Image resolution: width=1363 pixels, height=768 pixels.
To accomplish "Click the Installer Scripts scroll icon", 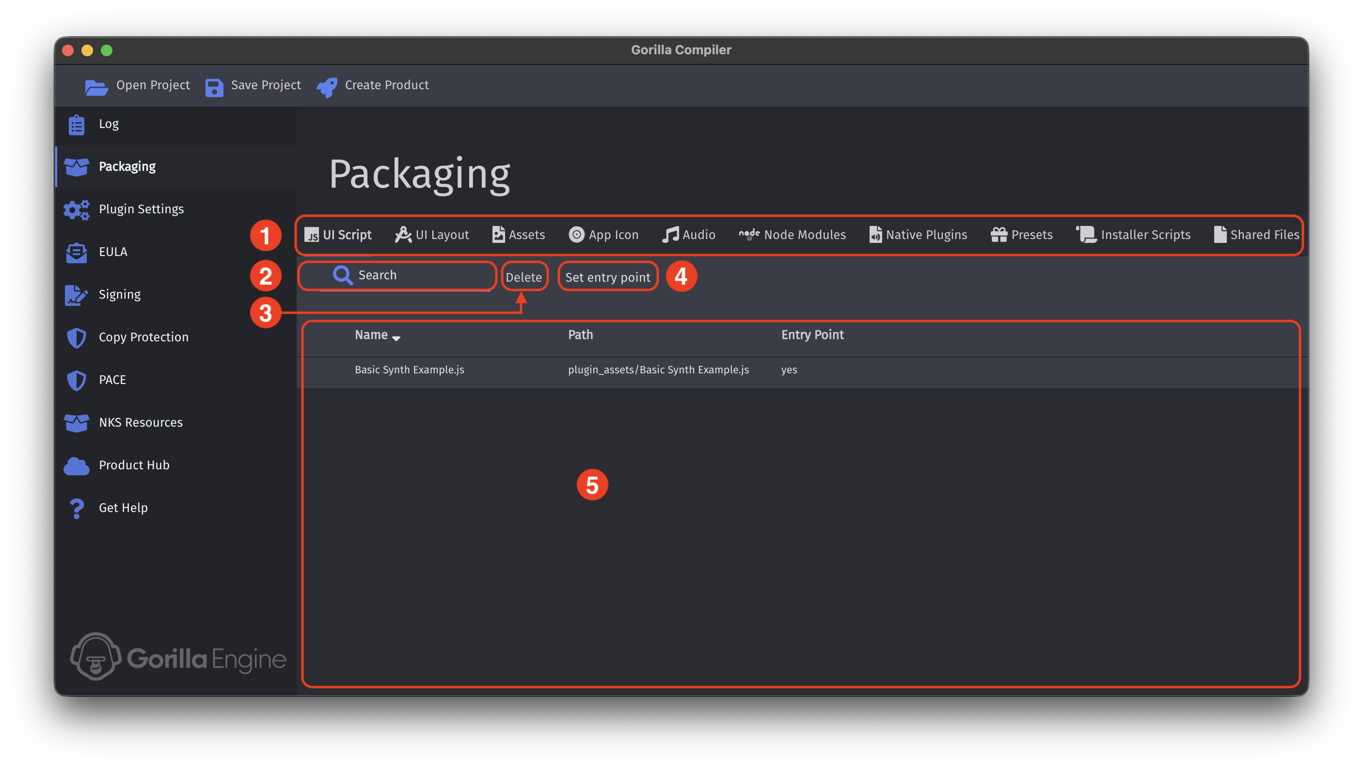I will tap(1086, 235).
